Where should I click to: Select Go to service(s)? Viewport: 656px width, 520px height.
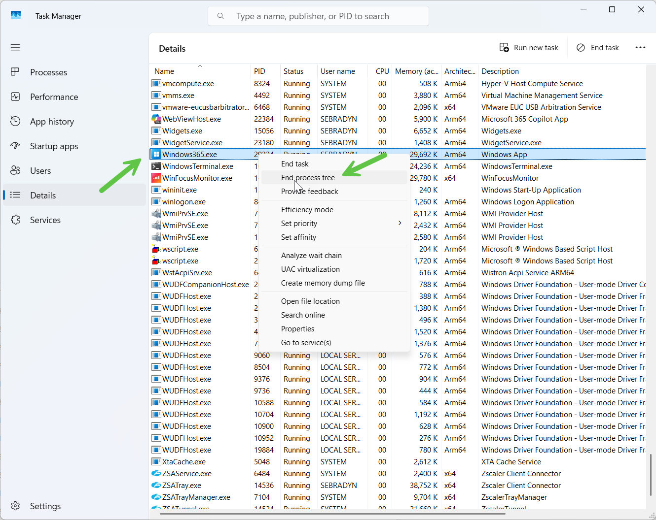click(334, 342)
